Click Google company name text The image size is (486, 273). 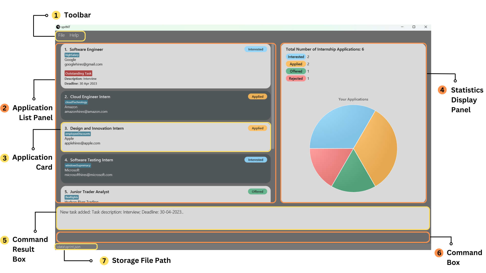pos(70,60)
